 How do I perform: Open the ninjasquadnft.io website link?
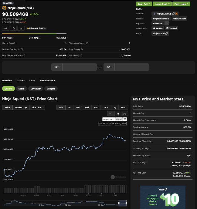pyautogui.click(x=161, y=19)
